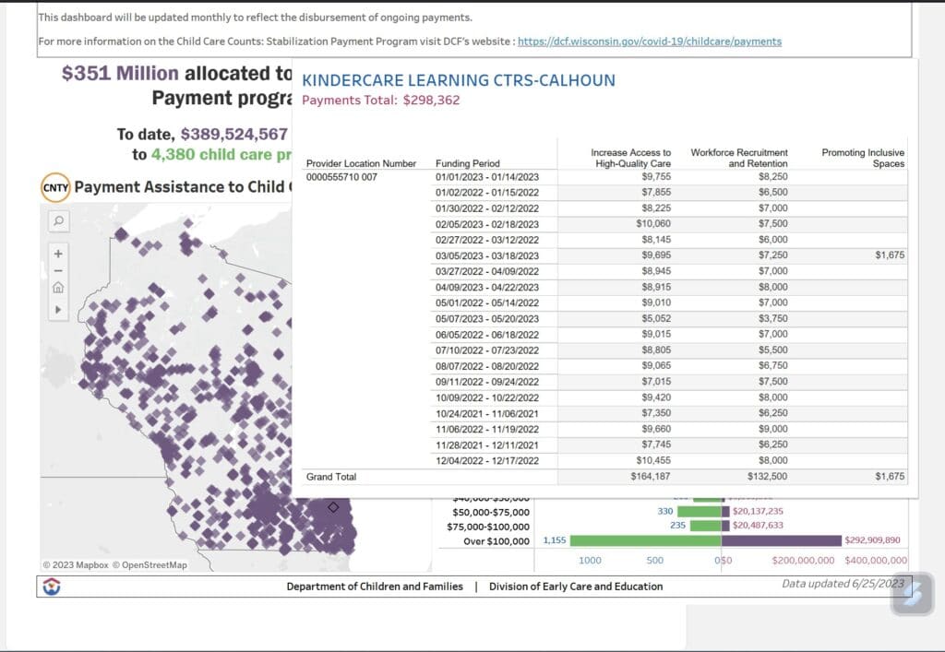Select funding period 05/07/2023 - 05/20/2023
945x652 pixels.
coord(487,318)
